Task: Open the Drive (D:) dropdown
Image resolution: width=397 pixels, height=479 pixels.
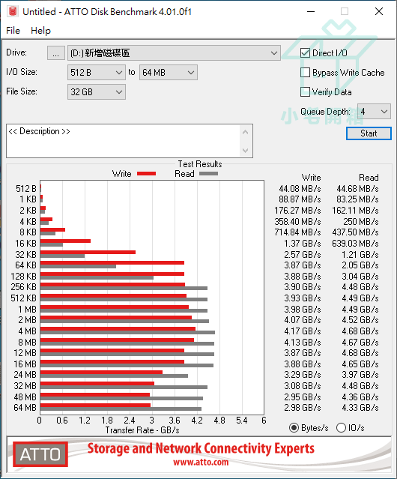Action: pyautogui.click(x=174, y=53)
